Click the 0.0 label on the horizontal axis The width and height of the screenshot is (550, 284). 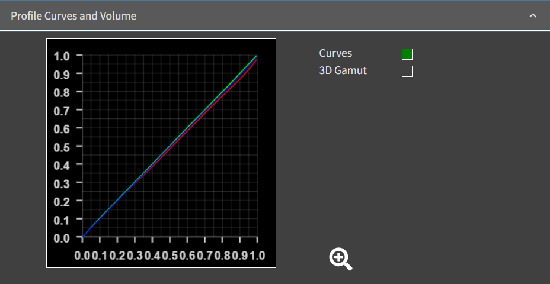click(83, 255)
